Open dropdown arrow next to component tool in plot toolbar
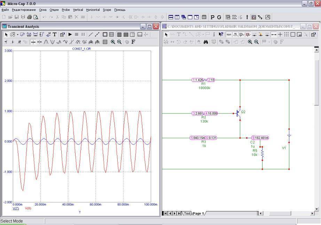Viewport: 321px width, 225px height. click(17, 34)
